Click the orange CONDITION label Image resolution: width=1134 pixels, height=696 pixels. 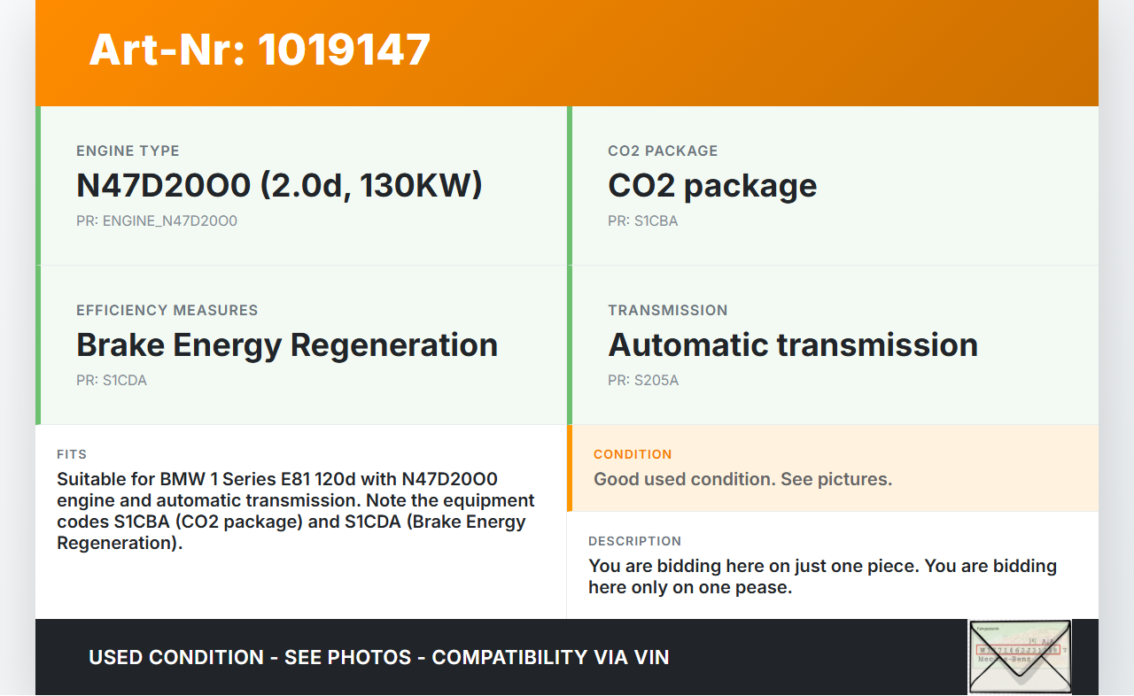[x=633, y=454]
